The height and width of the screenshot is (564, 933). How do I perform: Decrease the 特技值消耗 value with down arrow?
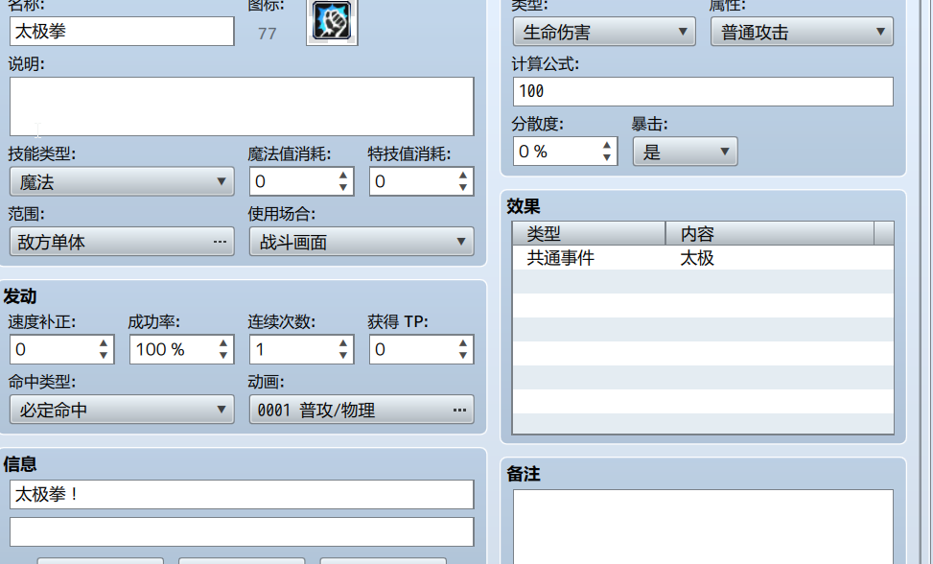(463, 187)
